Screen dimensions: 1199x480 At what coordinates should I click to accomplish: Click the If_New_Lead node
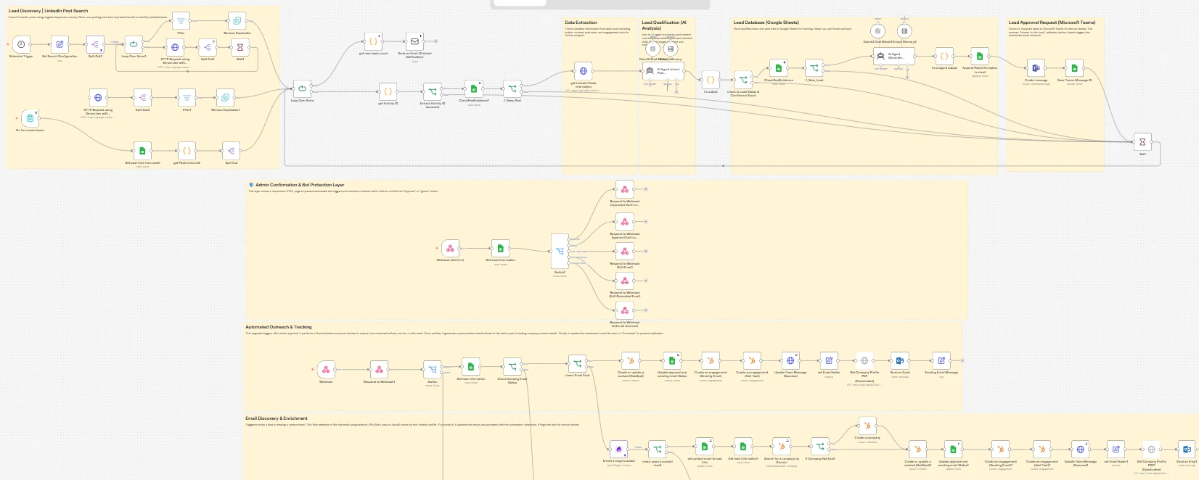click(814, 68)
